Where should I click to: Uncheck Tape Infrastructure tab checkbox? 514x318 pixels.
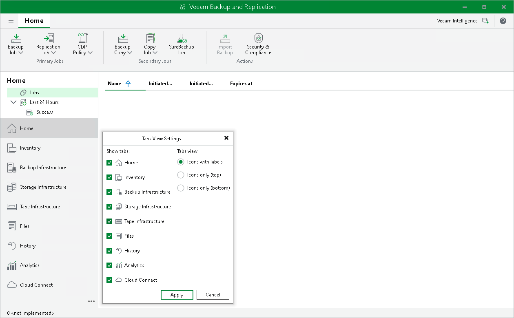(109, 221)
